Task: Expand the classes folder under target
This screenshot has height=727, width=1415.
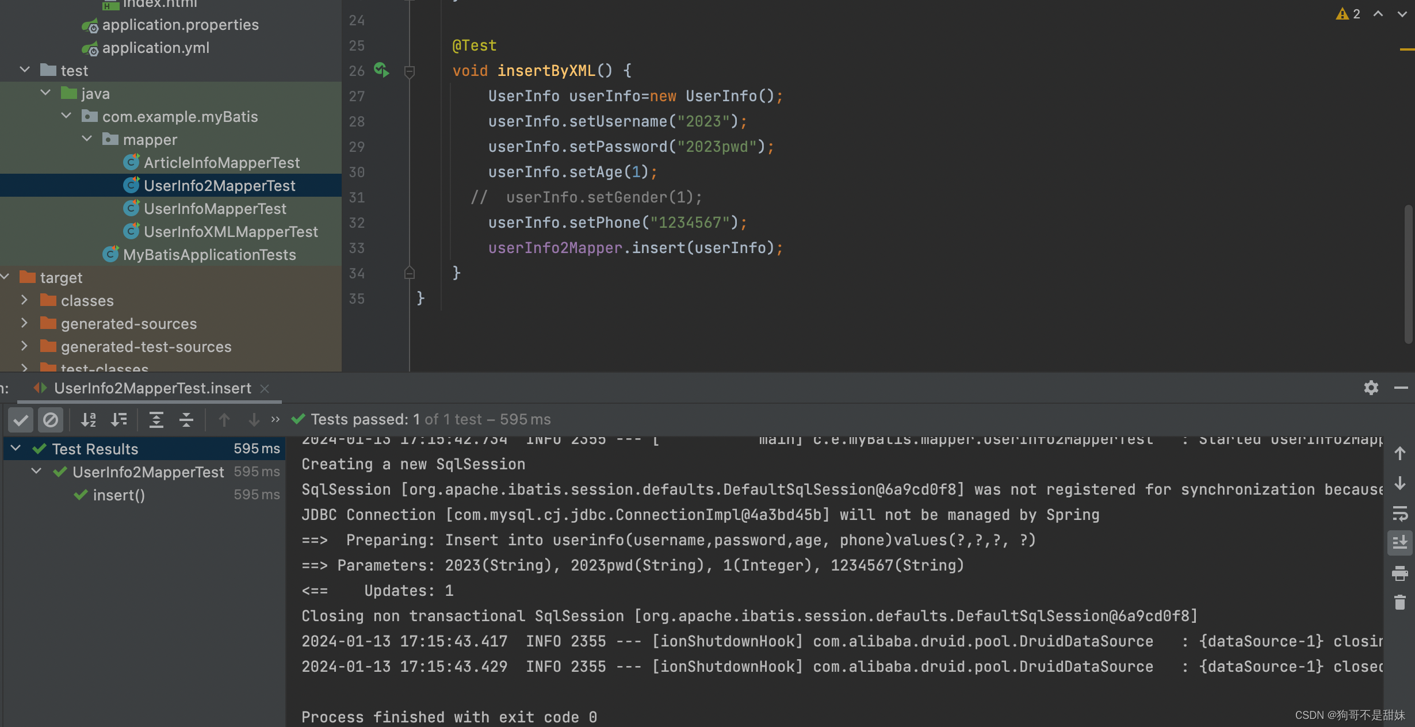Action: coord(24,300)
